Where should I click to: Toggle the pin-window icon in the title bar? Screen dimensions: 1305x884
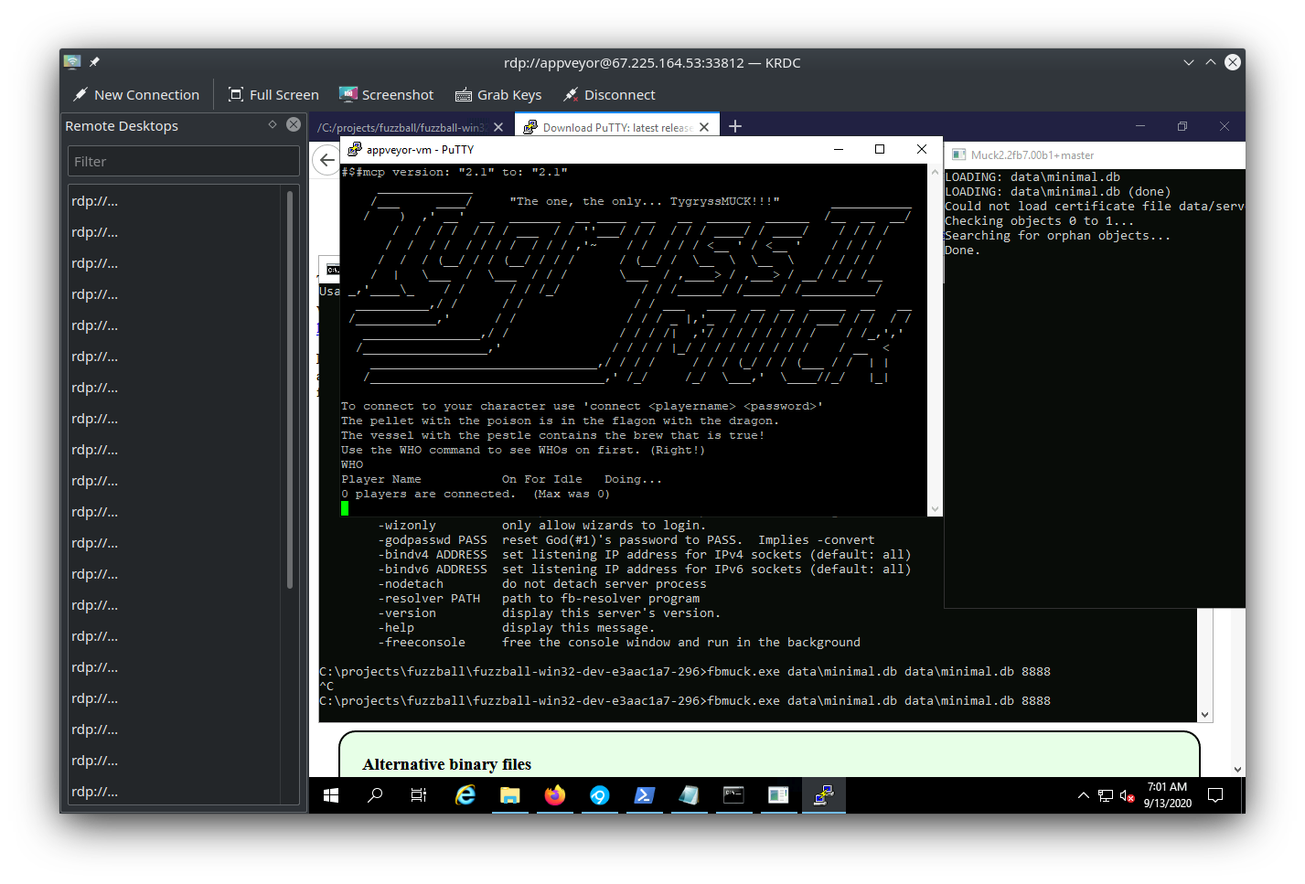coord(94,62)
